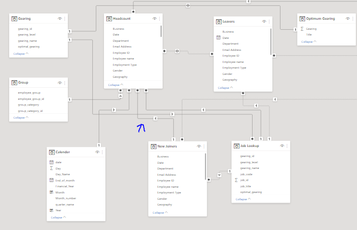The width and height of the screenshot is (357, 230).
Task: Click the date icon beside End_of_month
Action: 51,180
